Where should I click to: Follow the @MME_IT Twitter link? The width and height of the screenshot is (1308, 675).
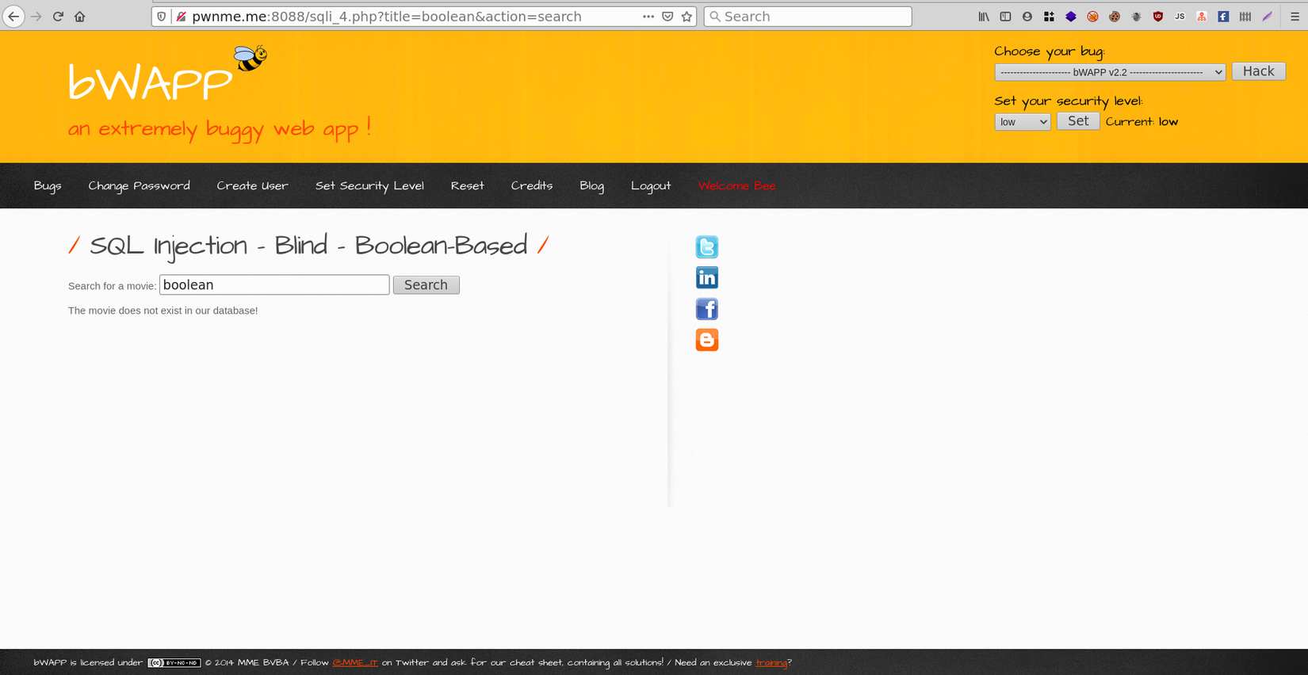pos(355,663)
